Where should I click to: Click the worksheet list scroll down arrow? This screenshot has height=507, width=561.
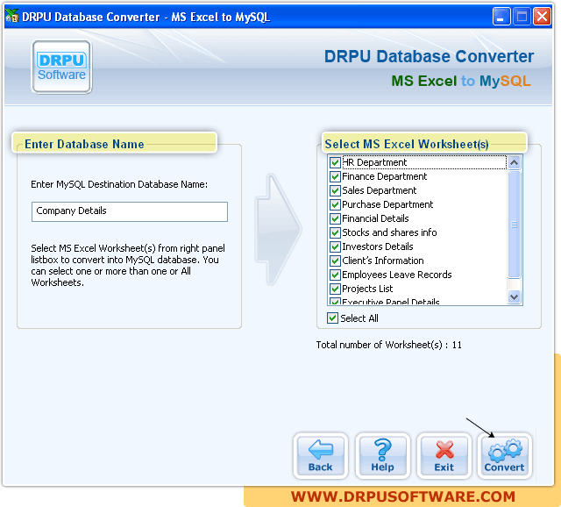pos(515,296)
